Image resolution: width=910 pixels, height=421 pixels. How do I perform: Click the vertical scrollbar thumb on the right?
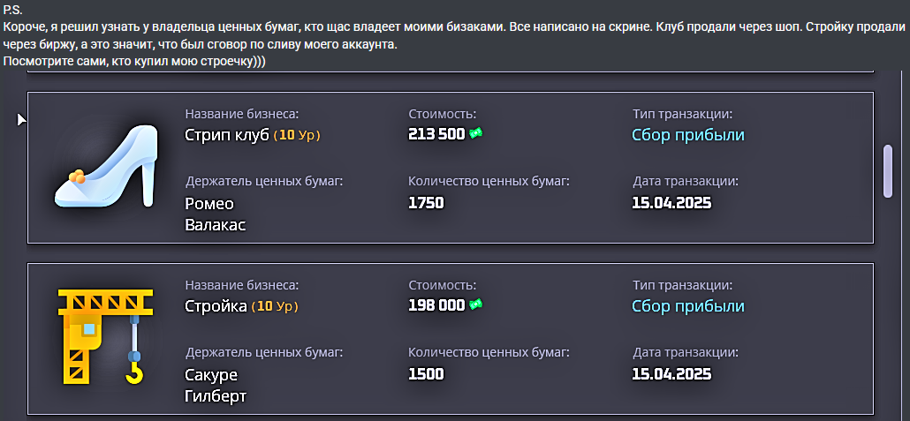[x=888, y=170]
